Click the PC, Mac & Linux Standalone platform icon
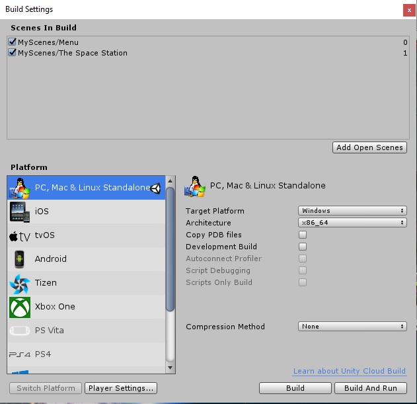The image size is (417, 404). [20, 188]
